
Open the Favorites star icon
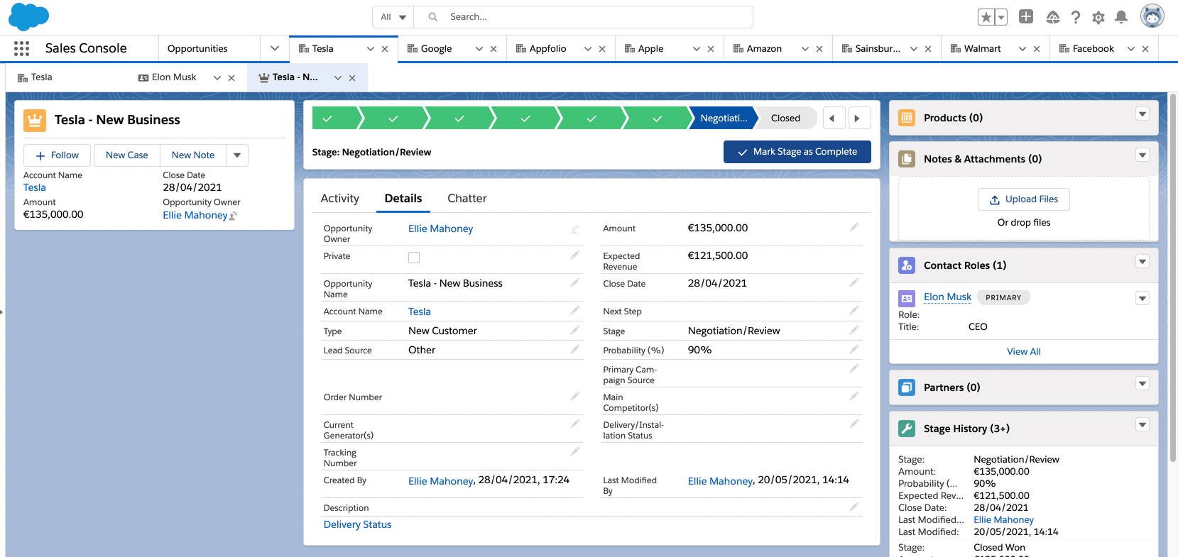tap(986, 17)
